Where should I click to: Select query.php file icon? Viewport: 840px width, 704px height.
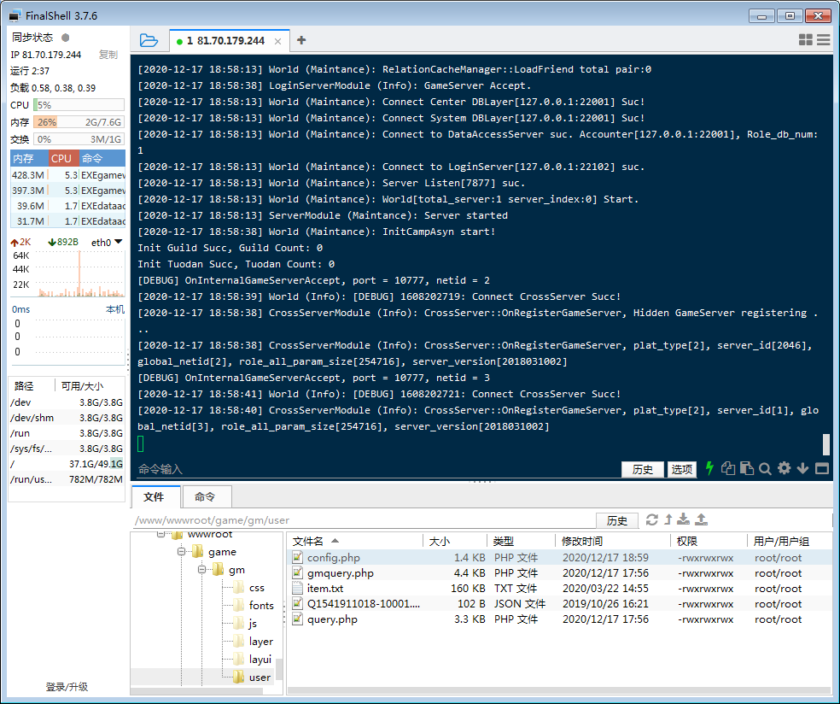point(297,619)
